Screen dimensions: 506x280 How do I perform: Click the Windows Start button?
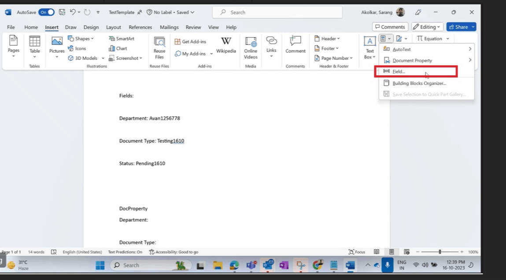click(100, 265)
